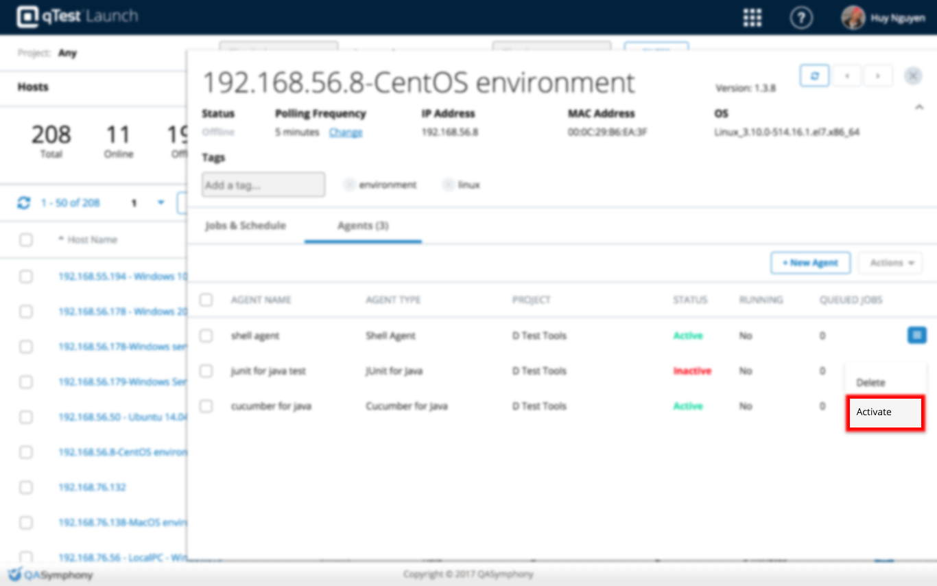Click the 'Active' status for shell agent
Screen dimensions: 937x586
coord(687,336)
